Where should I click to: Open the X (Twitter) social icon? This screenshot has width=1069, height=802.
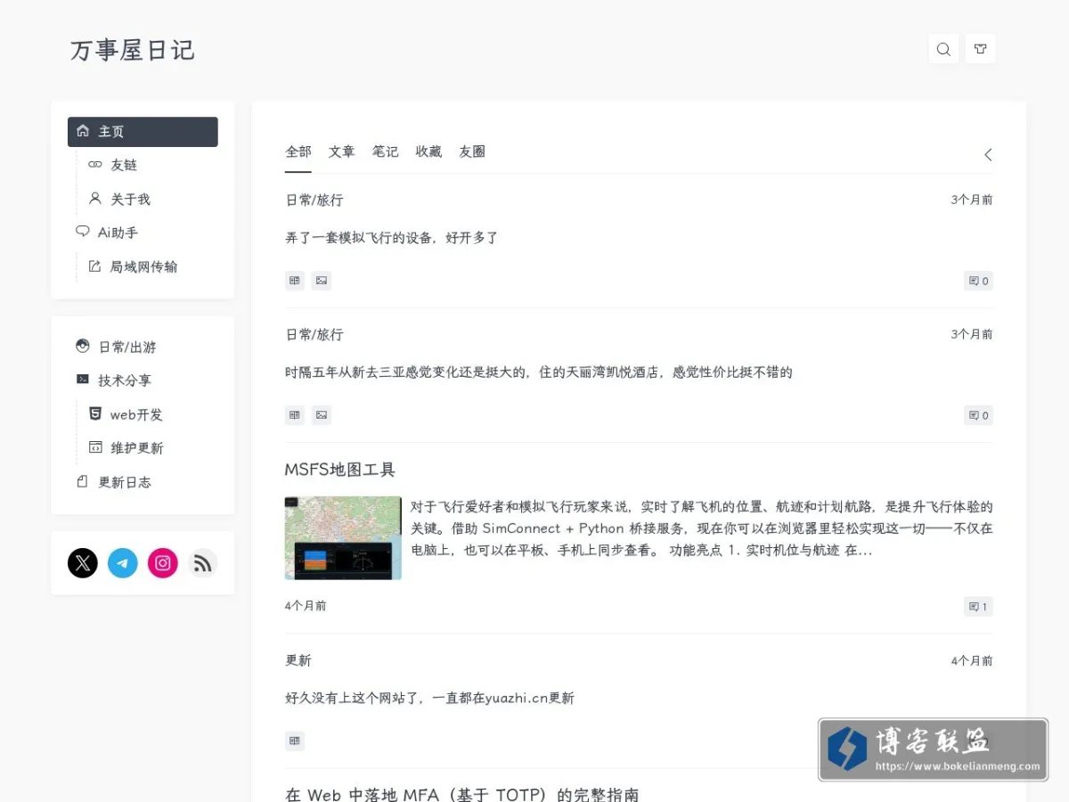tap(83, 563)
